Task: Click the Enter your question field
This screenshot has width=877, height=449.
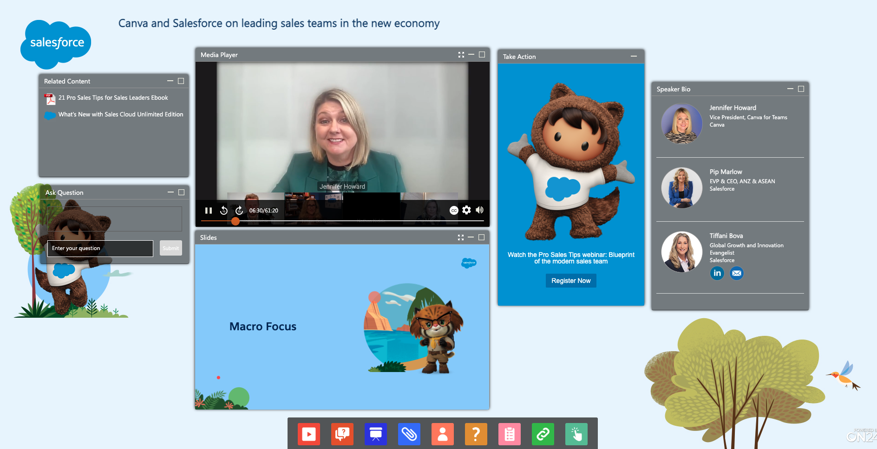Action: coord(100,249)
